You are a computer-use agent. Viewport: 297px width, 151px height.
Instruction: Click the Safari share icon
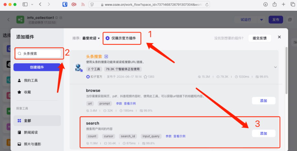pos(274,4)
